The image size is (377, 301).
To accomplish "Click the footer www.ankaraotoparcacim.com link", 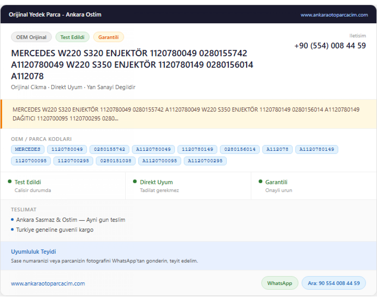I will [x=48, y=283].
